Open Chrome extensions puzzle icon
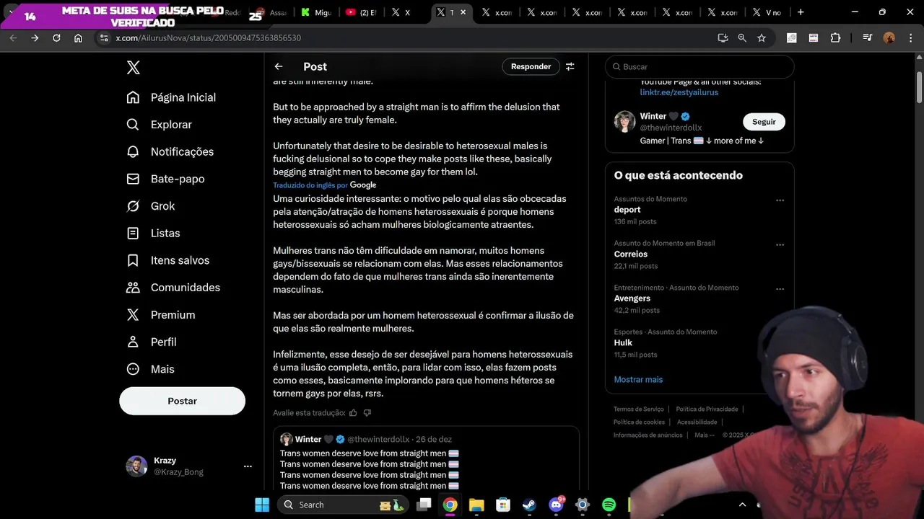This screenshot has height=519, width=924. click(835, 37)
